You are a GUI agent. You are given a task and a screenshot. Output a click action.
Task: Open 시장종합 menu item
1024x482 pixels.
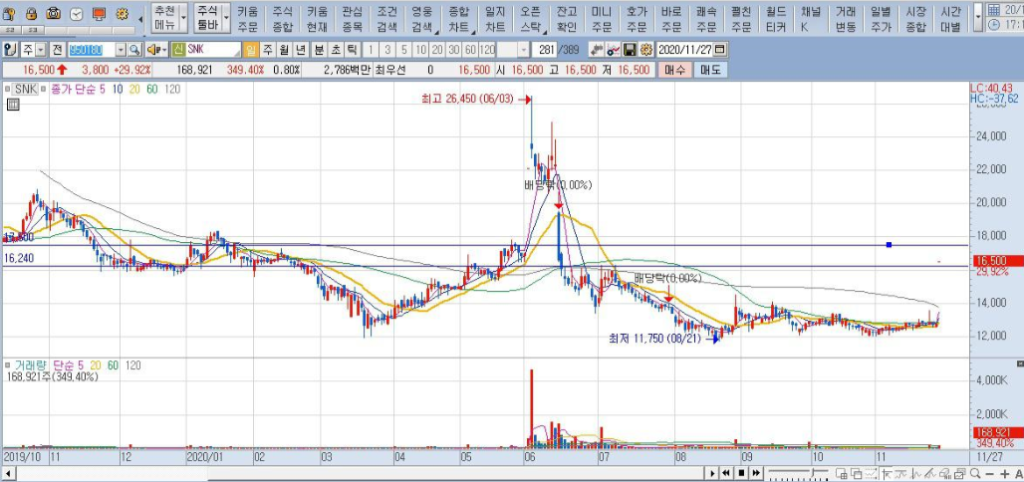coord(915,19)
